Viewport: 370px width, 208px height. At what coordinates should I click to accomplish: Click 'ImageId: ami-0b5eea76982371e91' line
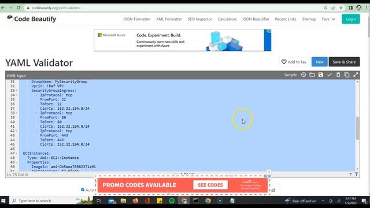(64, 167)
